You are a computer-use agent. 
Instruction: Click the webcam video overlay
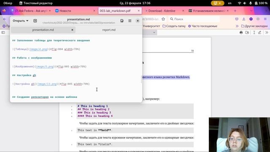(x=239, y=135)
